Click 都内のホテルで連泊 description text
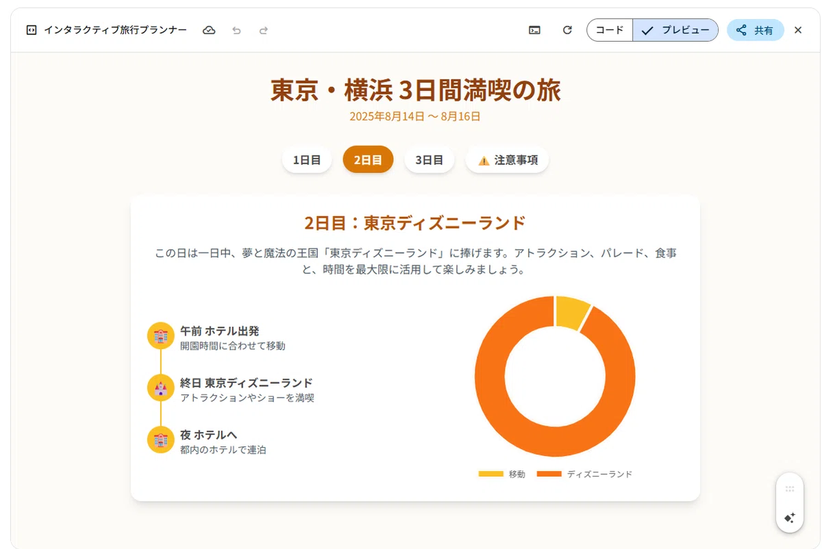Screen dimensions: 822x549 pos(223,450)
